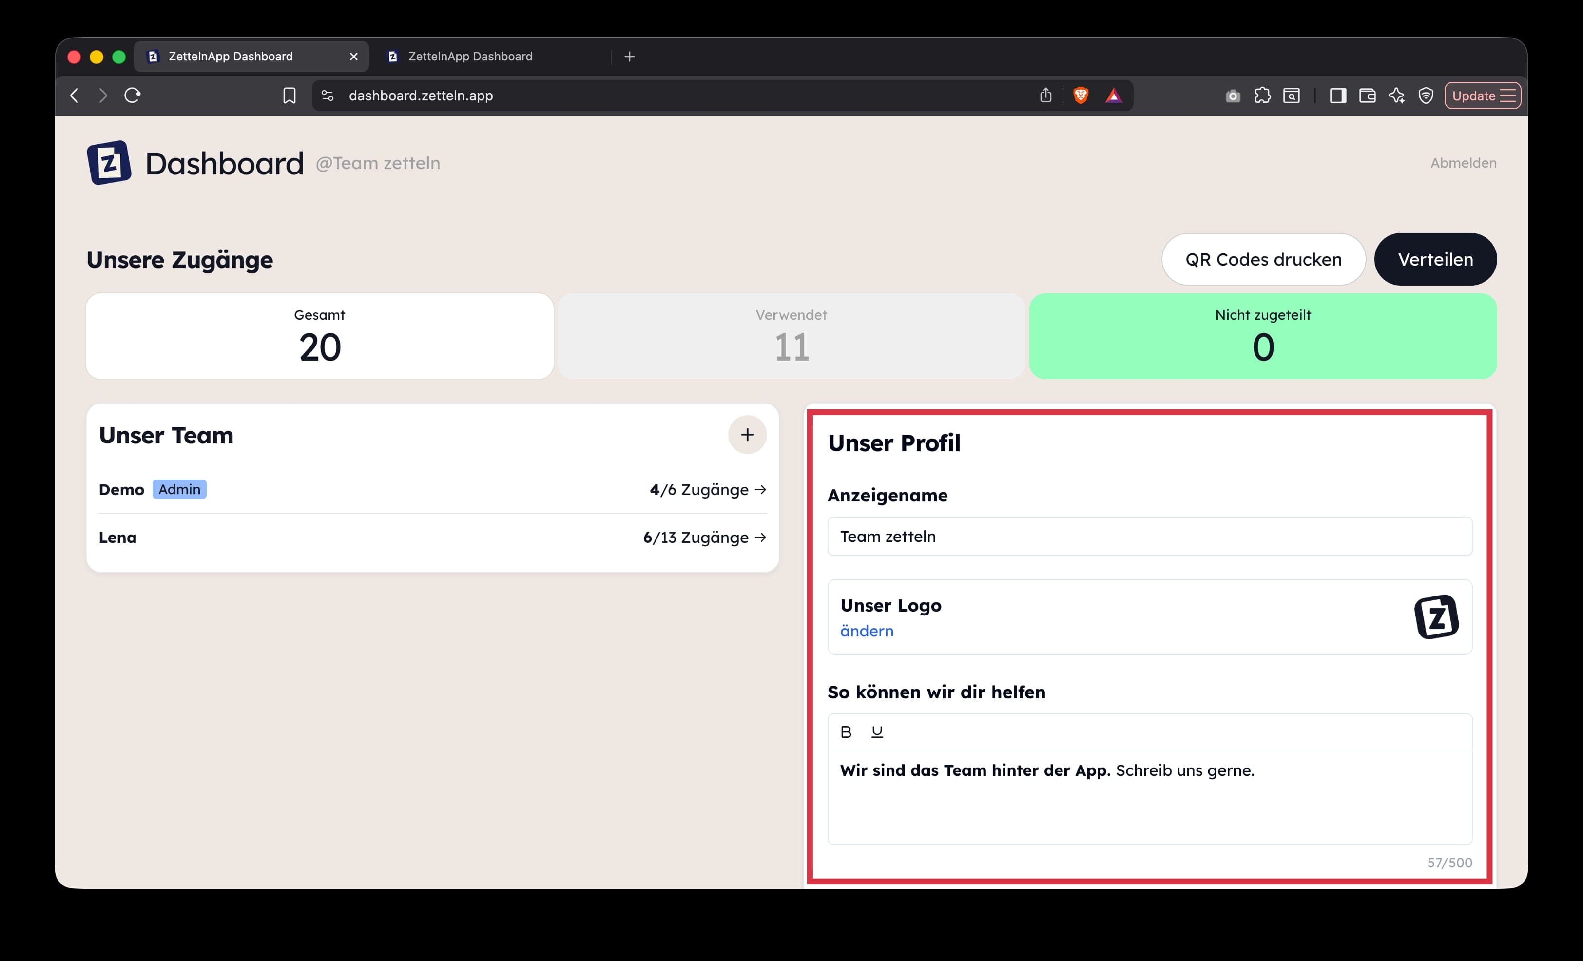The height and width of the screenshot is (961, 1583).
Task: Click the Demo team member name
Action: click(x=121, y=490)
